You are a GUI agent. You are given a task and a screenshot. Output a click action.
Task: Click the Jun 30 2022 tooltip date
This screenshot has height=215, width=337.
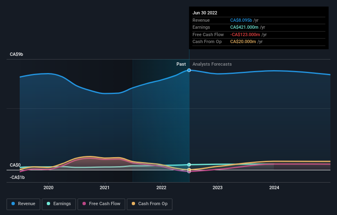(205, 13)
